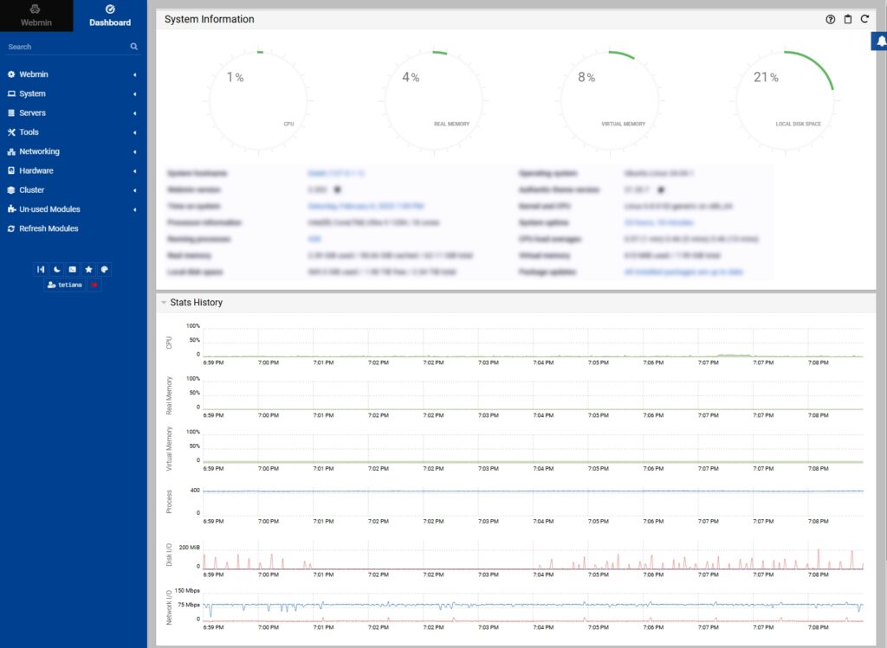Collapse the Stats History section
This screenshot has height=648, width=887.
point(164,302)
